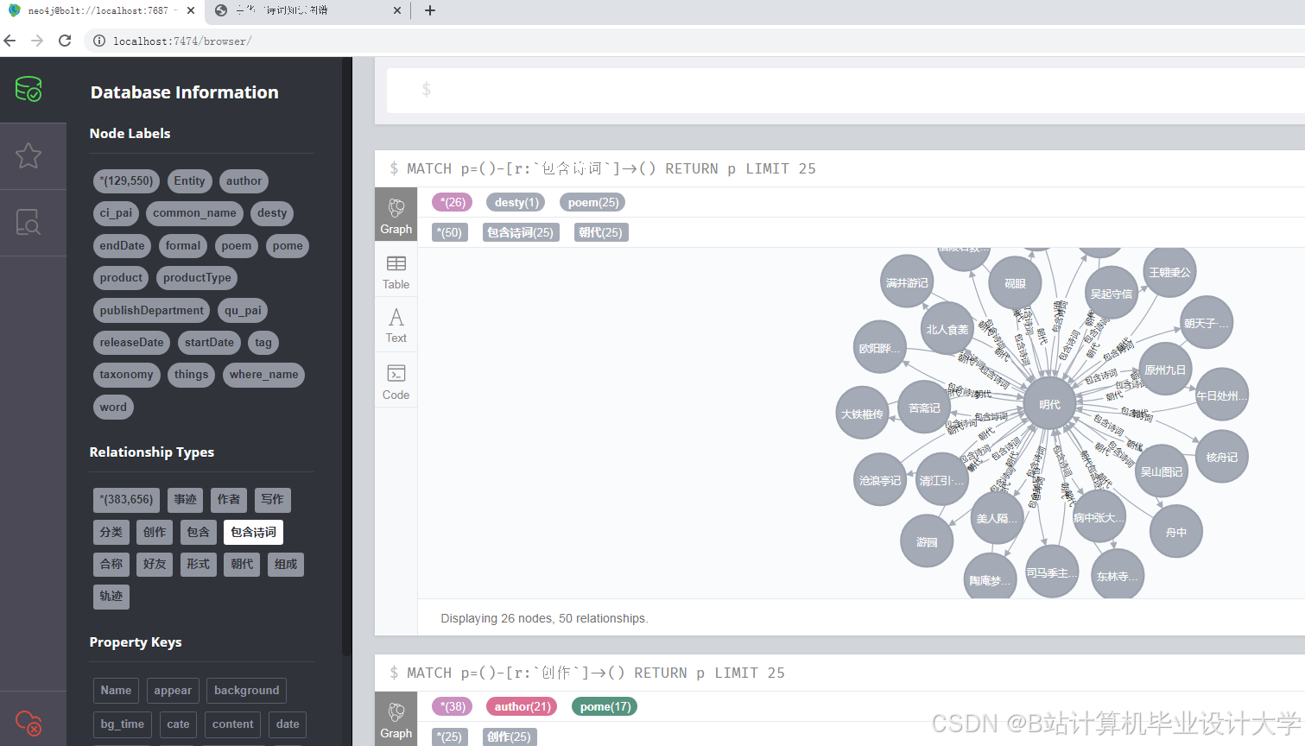Select the 写作 relationship type
Image resolution: width=1305 pixels, height=746 pixels.
[272, 500]
